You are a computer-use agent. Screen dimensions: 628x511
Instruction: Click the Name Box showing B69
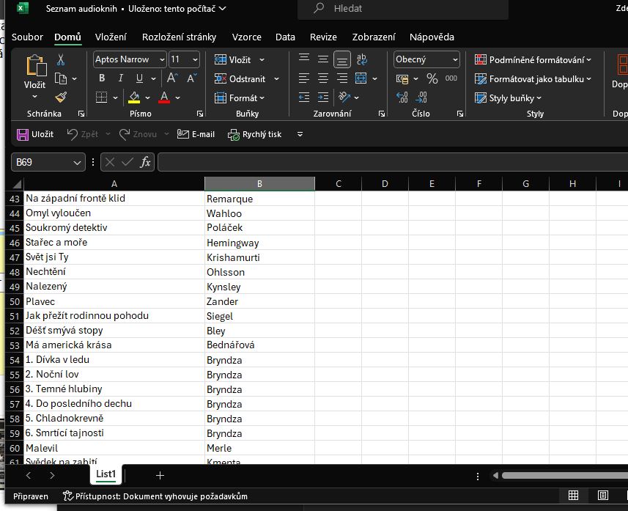[x=48, y=162]
